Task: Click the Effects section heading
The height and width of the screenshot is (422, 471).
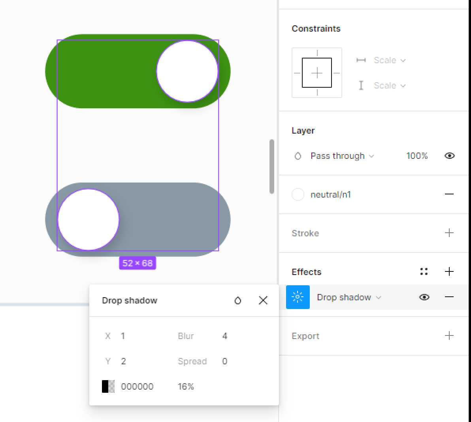Action: coord(306,272)
